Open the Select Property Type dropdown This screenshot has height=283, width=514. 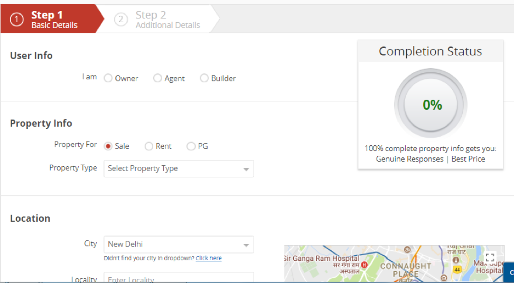(x=179, y=168)
